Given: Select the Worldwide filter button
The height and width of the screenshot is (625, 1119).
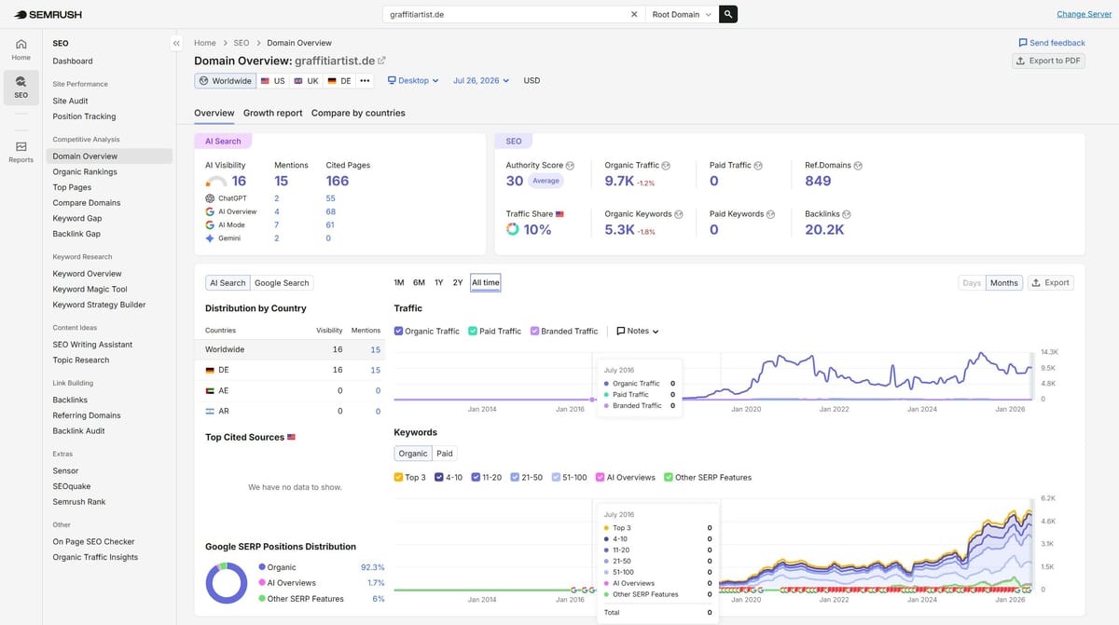Looking at the screenshot, I should pyautogui.click(x=225, y=81).
